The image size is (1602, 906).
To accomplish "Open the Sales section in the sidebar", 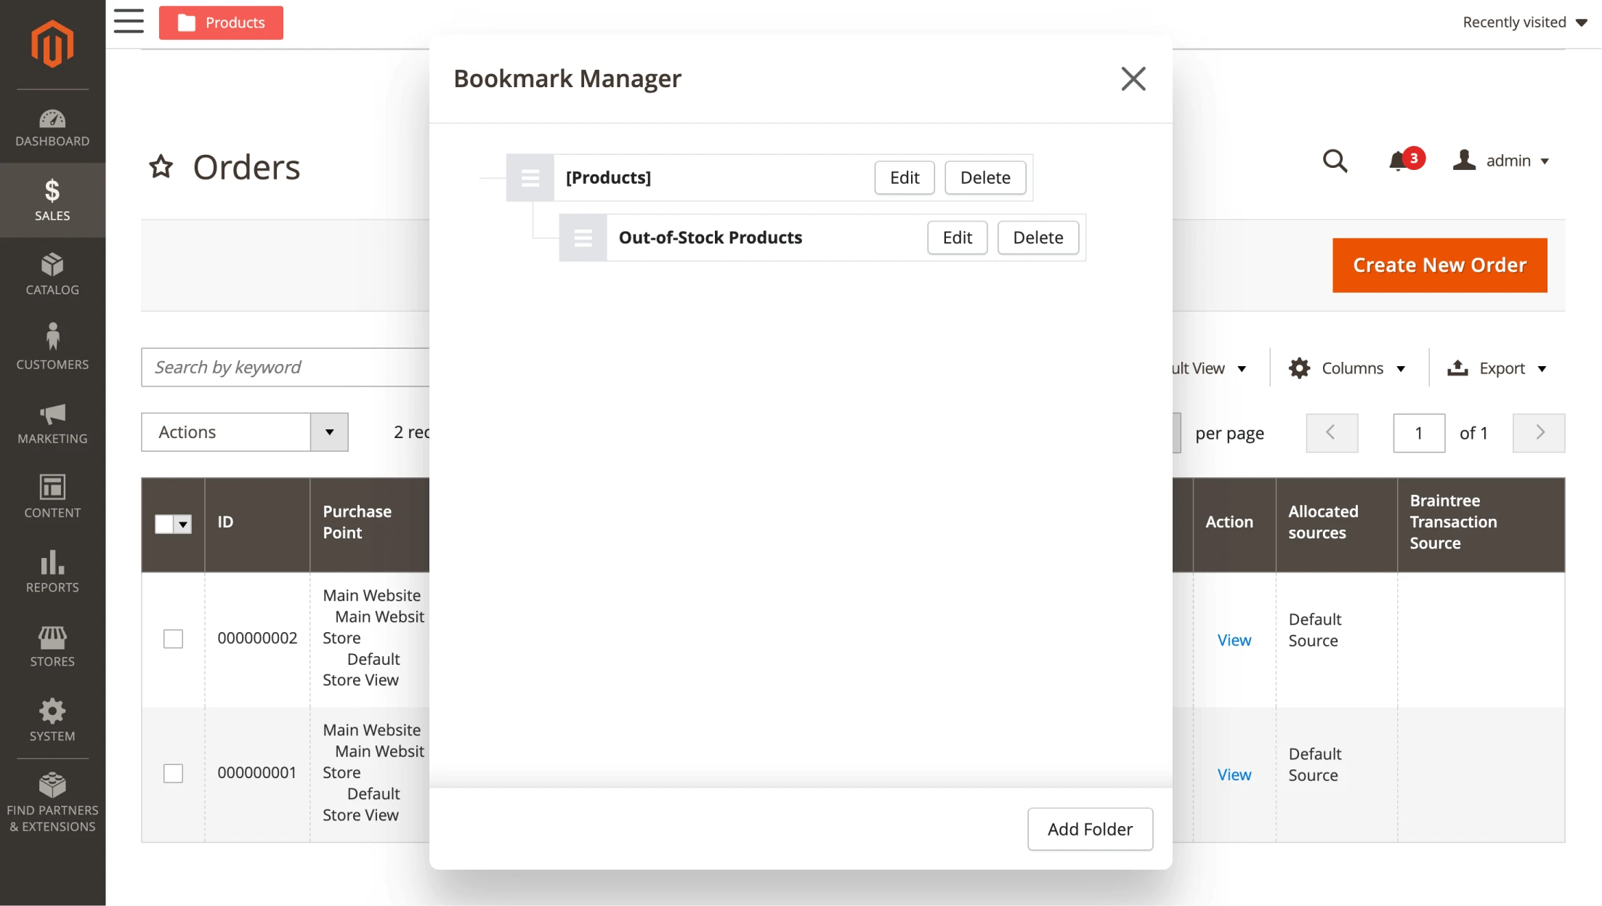I will pyautogui.click(x=52, y=200).
